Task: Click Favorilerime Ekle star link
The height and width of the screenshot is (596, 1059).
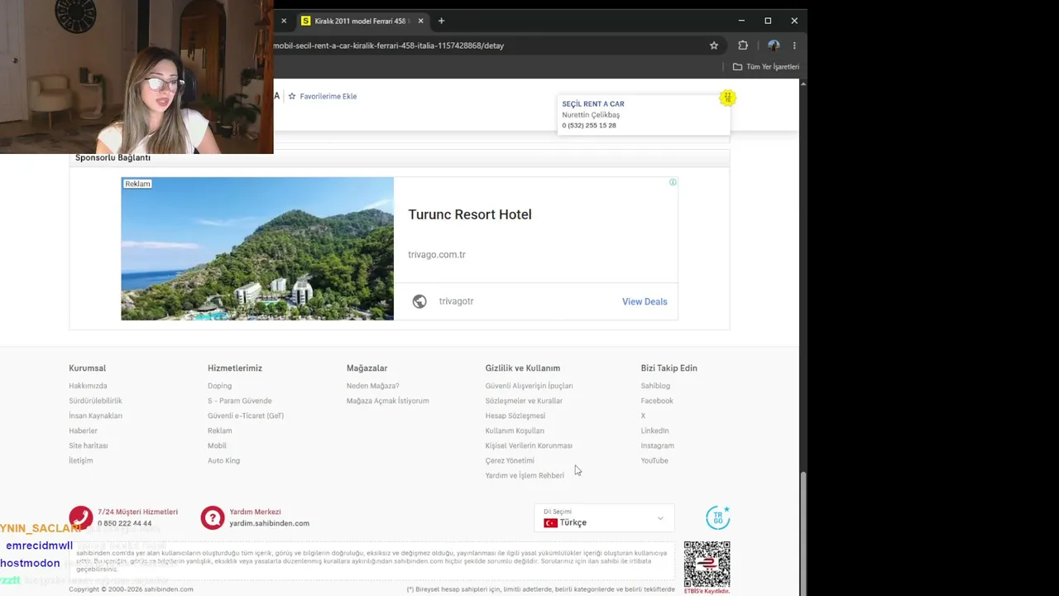Action: [323, 96]
